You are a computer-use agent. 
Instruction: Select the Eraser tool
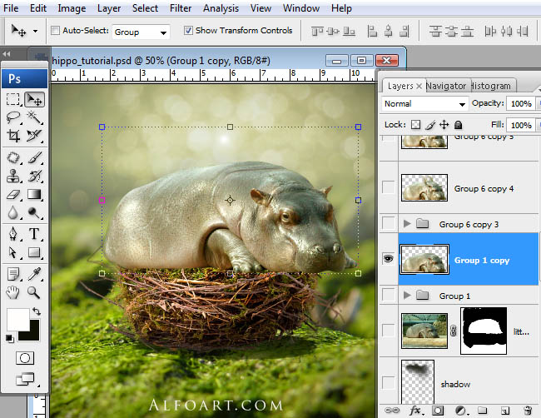click(x=13, y=195)
